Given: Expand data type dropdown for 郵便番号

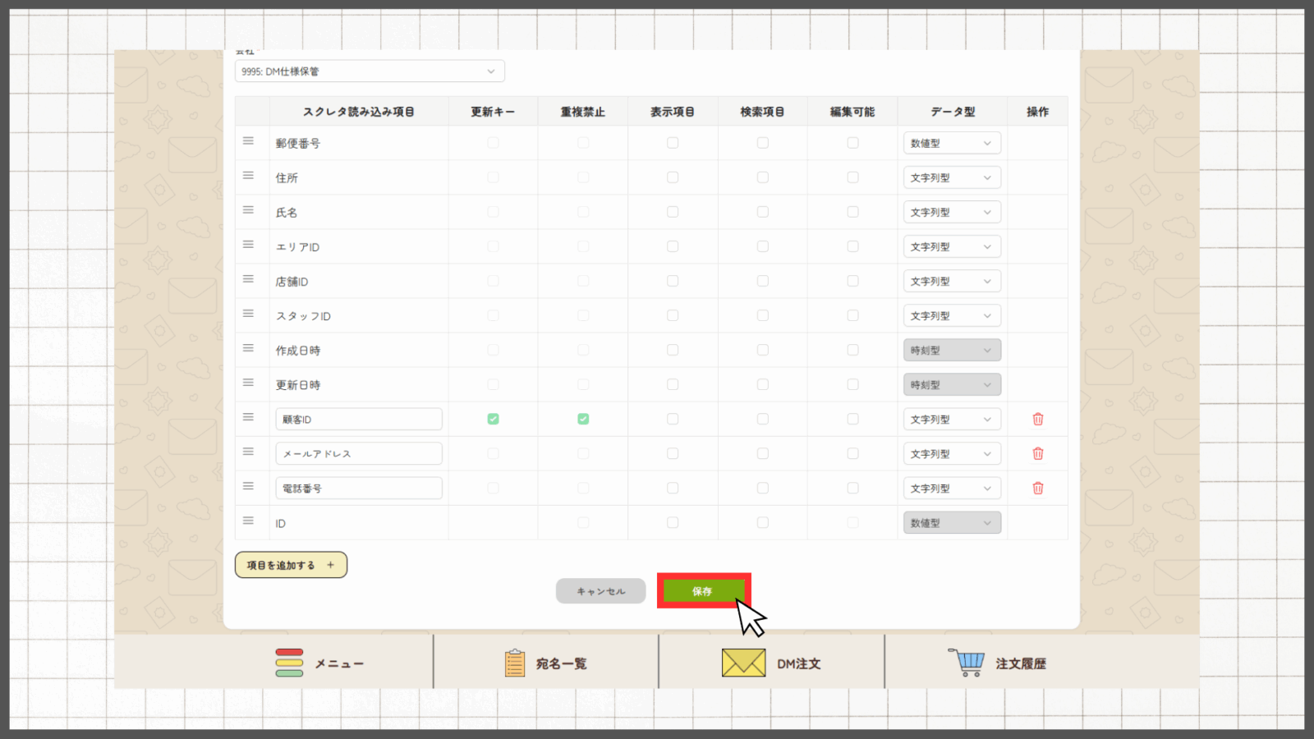Looking at the screenshot, I should tap(951, 143).
